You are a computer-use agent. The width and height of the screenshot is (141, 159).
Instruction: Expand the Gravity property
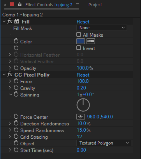[x=10, y=88]
